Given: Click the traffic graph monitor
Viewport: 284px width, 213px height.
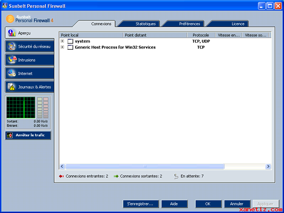Looking at the screenshot, I should click(21, 107).
